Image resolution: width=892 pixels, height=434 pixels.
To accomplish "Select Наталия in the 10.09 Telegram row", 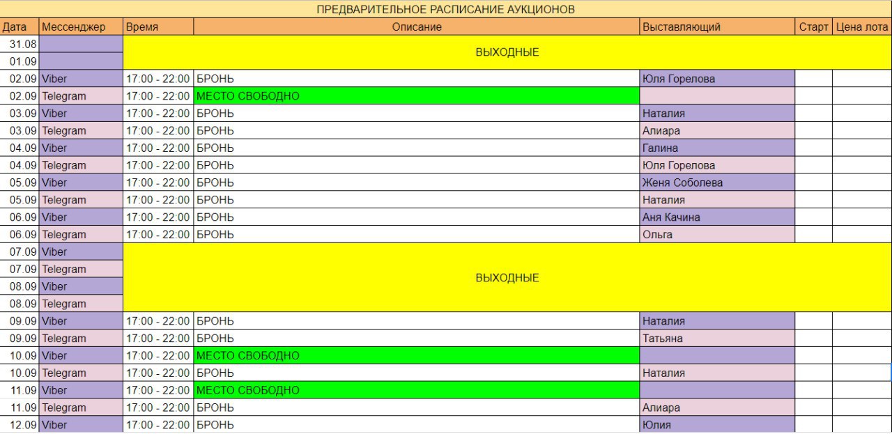I will 718,373.
